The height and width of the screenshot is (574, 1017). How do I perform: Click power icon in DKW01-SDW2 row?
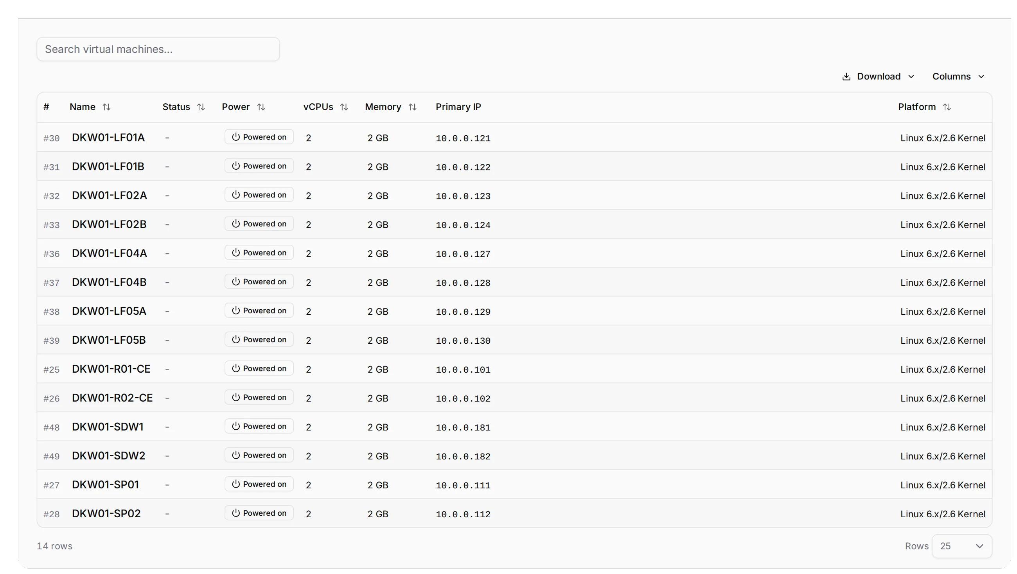[236, 455]
